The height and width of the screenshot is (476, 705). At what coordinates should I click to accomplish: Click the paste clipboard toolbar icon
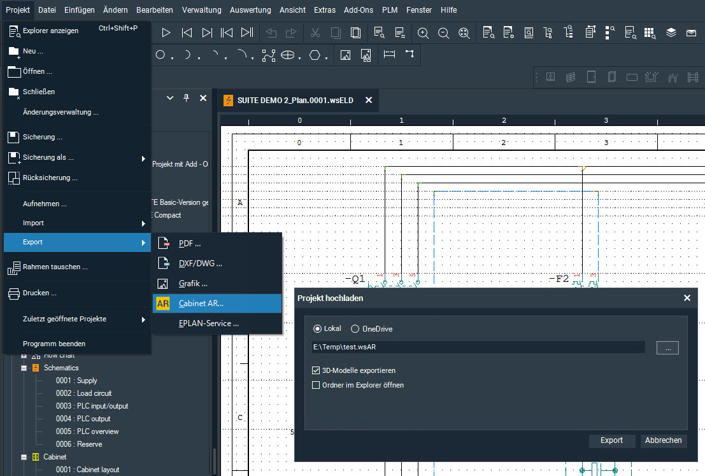[355, 32]
